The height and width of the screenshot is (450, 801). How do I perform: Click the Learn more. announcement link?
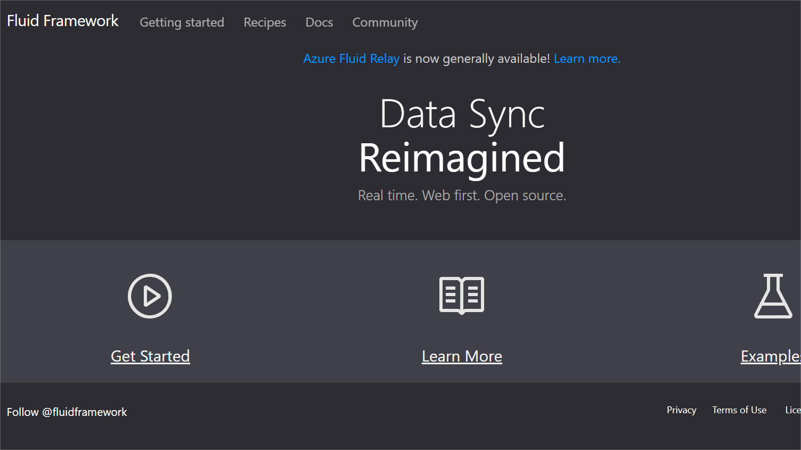pyautogui.click(x=587, y=59)
